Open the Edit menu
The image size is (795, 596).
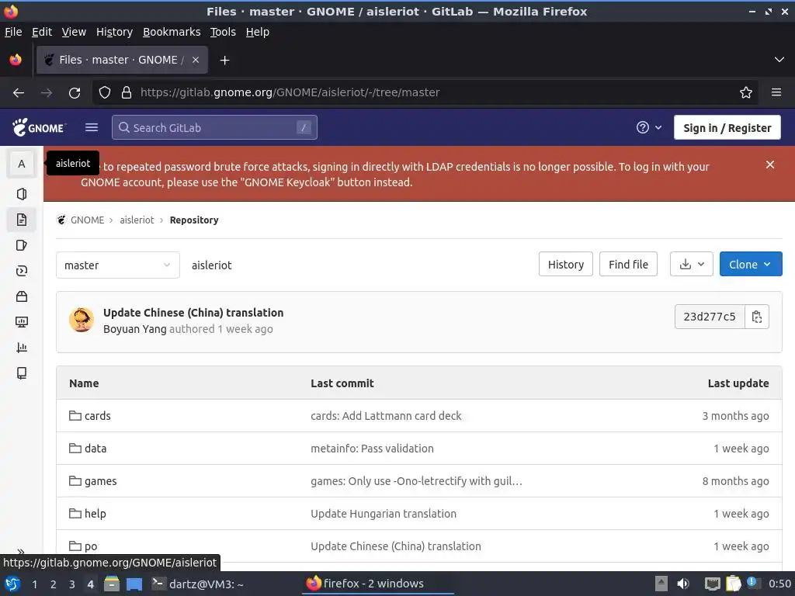(x=42, y=32)
